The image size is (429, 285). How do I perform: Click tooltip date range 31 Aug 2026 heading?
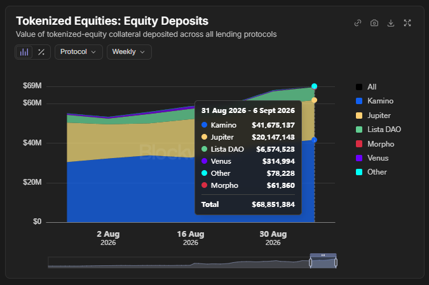[248, 110]
